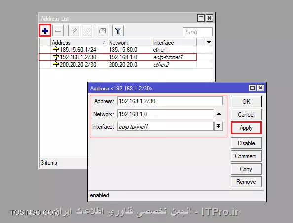Click the OK button
The height and width of the screenshot is (223, 293).
(246, 102)
